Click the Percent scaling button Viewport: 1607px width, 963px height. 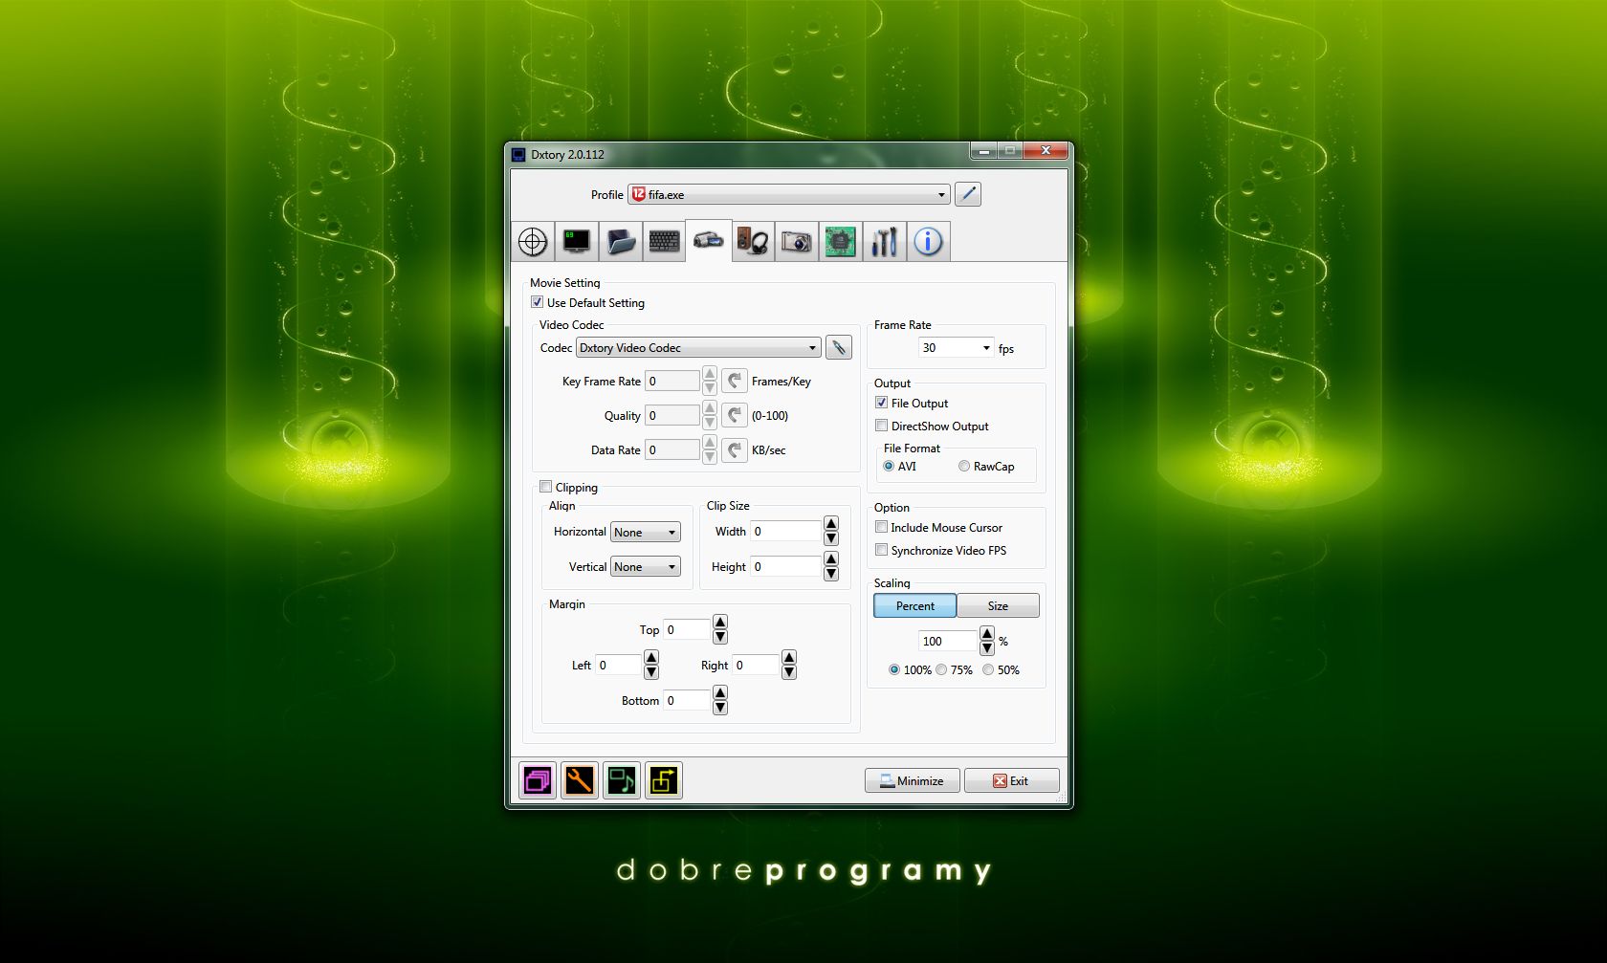915,605
